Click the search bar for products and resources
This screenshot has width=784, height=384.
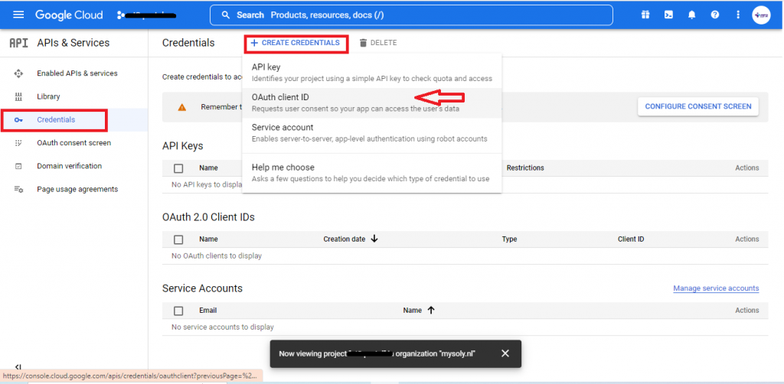(411, 15)
